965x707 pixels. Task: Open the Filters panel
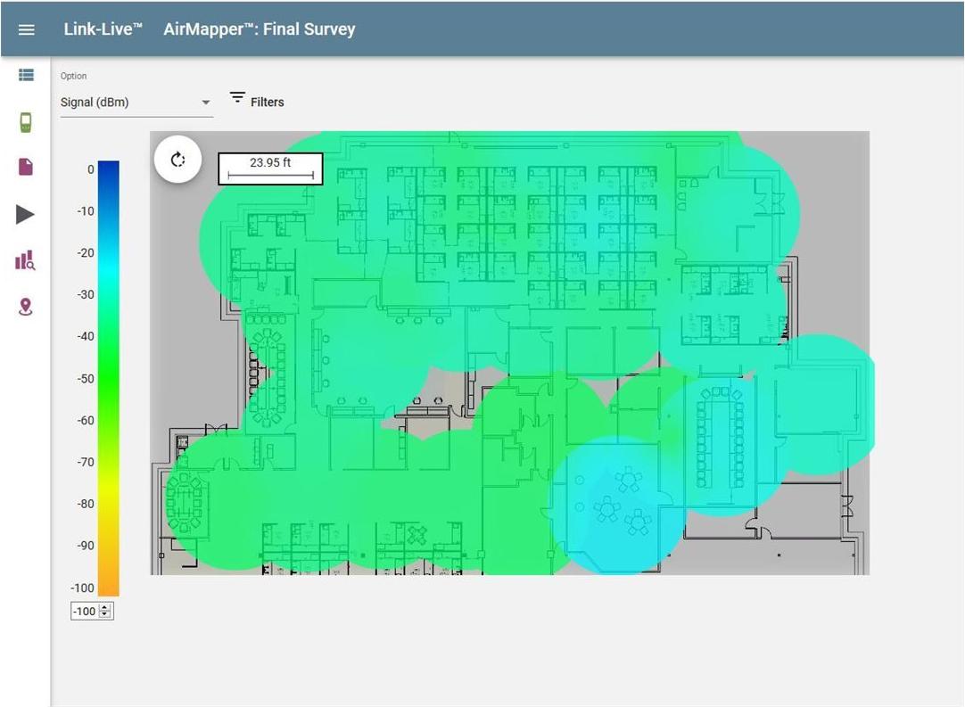click(267, 103)
